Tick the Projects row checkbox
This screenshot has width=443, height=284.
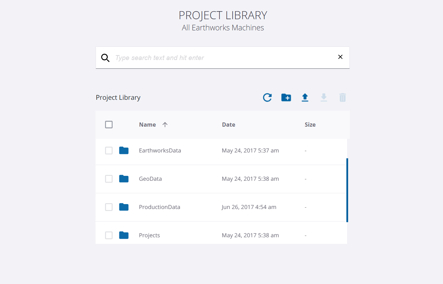pyautogui.click(x=109, y=236)
